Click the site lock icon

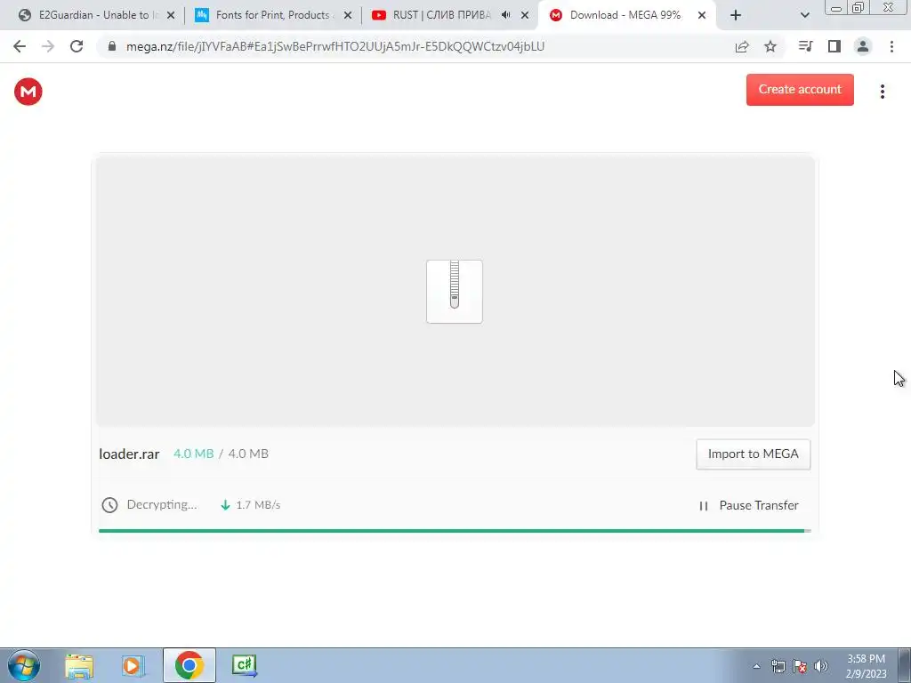pos(112,46)
